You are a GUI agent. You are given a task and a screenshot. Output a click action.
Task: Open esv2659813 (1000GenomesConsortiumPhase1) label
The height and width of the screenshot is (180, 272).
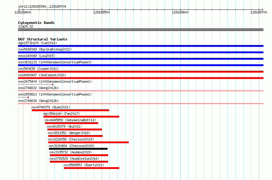point(55,94)
